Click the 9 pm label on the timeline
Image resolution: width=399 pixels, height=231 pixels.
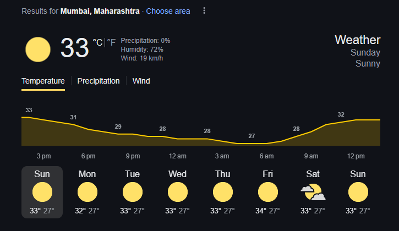coord(133,156)
